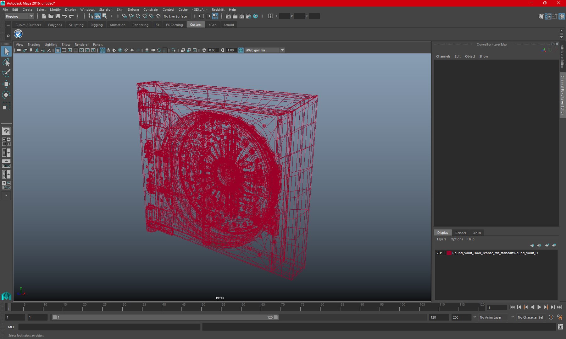Undo the last action
Viewport: 566px width, 339px height.
tap(64, 16)
